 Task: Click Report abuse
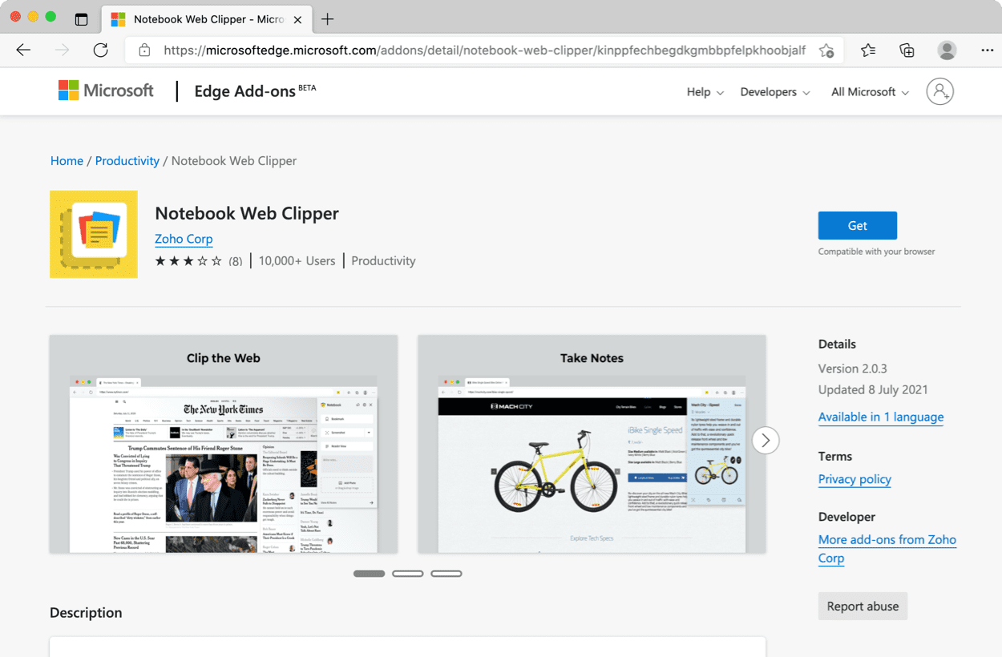click(863, 607)
